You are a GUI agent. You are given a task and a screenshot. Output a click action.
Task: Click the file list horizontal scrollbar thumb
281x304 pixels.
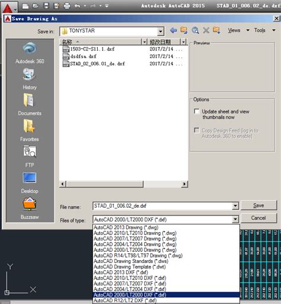tap(105, 184)
